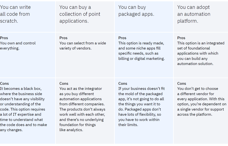Click the "You can write all code from scratch" heading
The height and width of the screenshot is (146, 228).
click(x=15, y=14)
